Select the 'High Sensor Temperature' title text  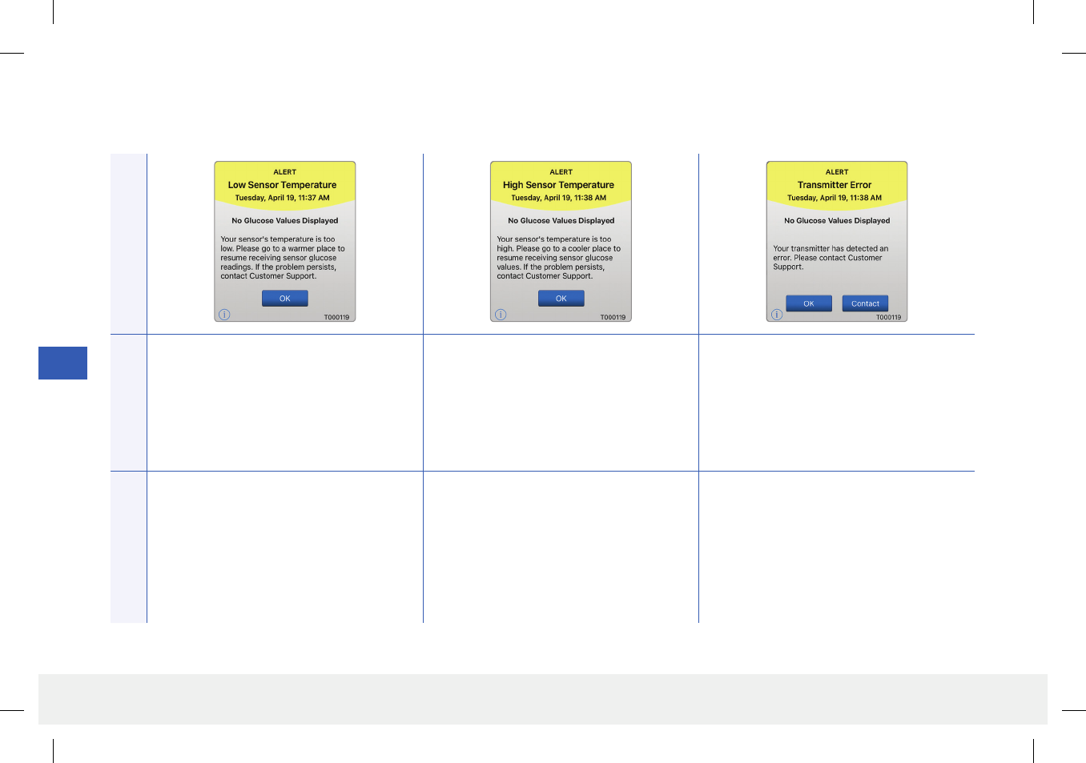click(558, 185)
